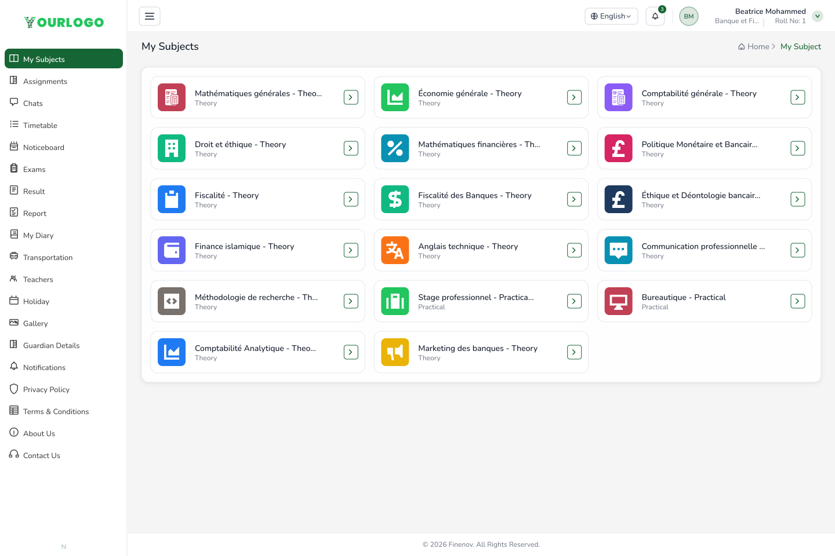Screen dimensions: 835x556
Task: Click the Bureautique monitor icon
Action: click(619, 301)
